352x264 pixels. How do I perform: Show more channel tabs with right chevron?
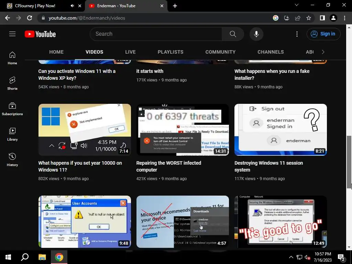tap(323, 52)
